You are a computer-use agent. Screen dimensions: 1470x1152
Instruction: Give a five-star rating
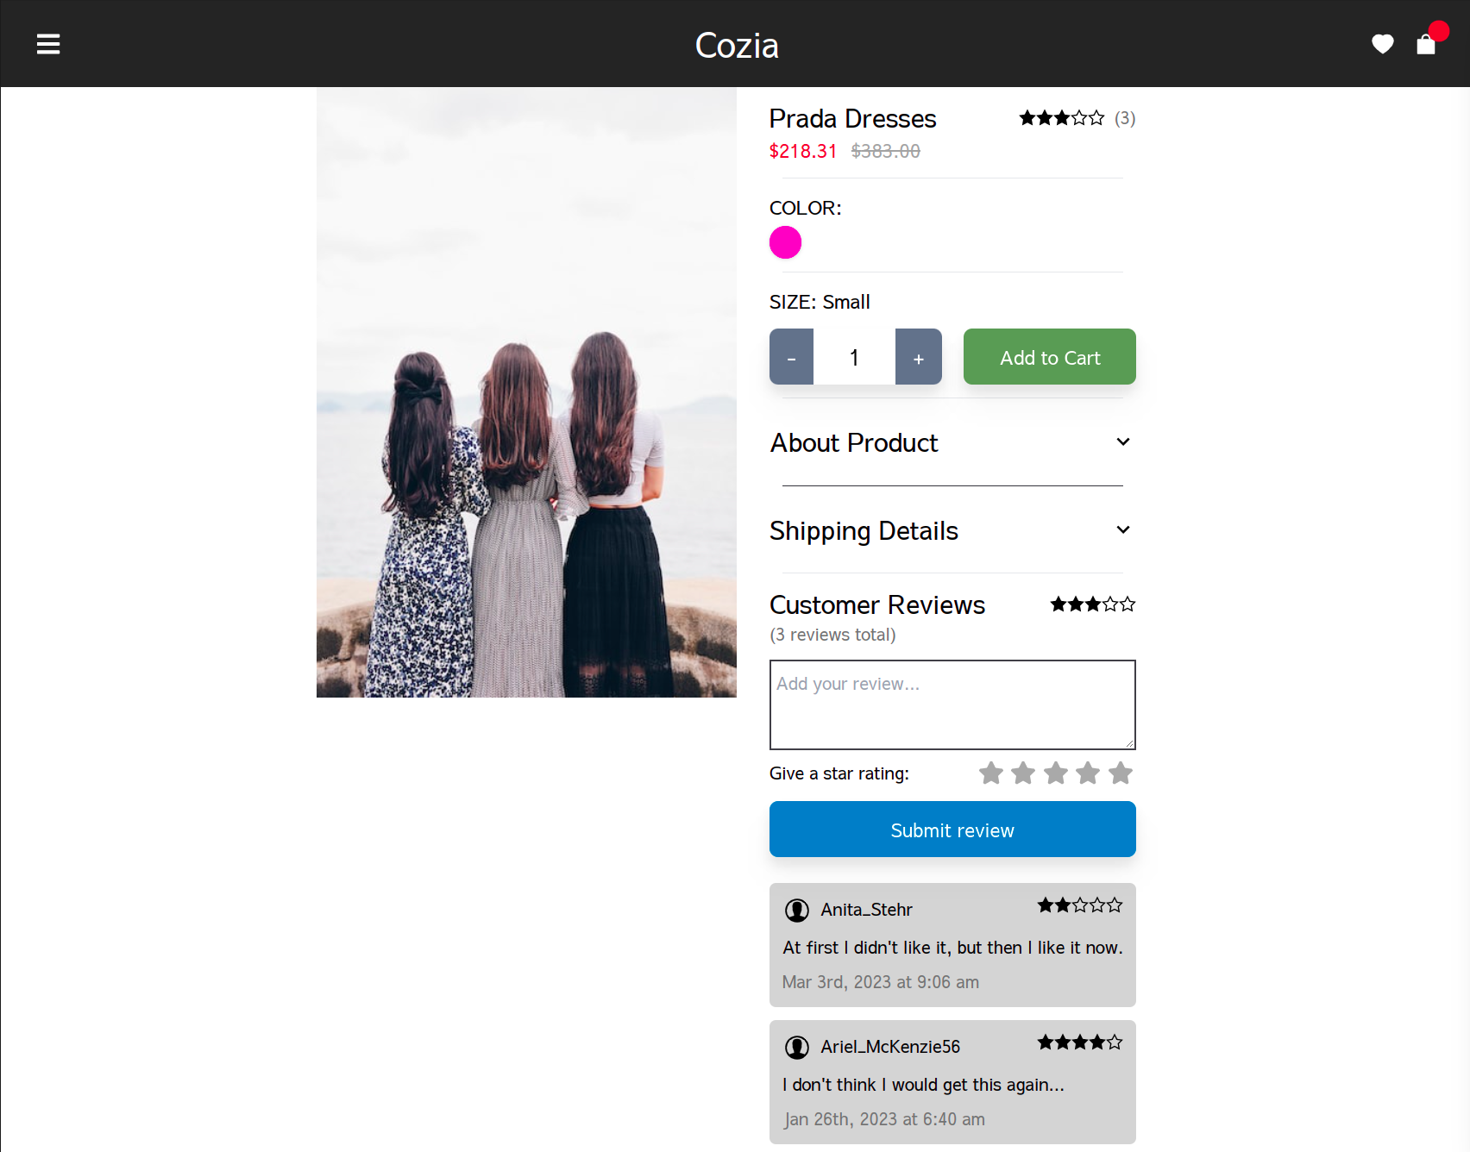pyautogui.click(x=1121, y=773)
